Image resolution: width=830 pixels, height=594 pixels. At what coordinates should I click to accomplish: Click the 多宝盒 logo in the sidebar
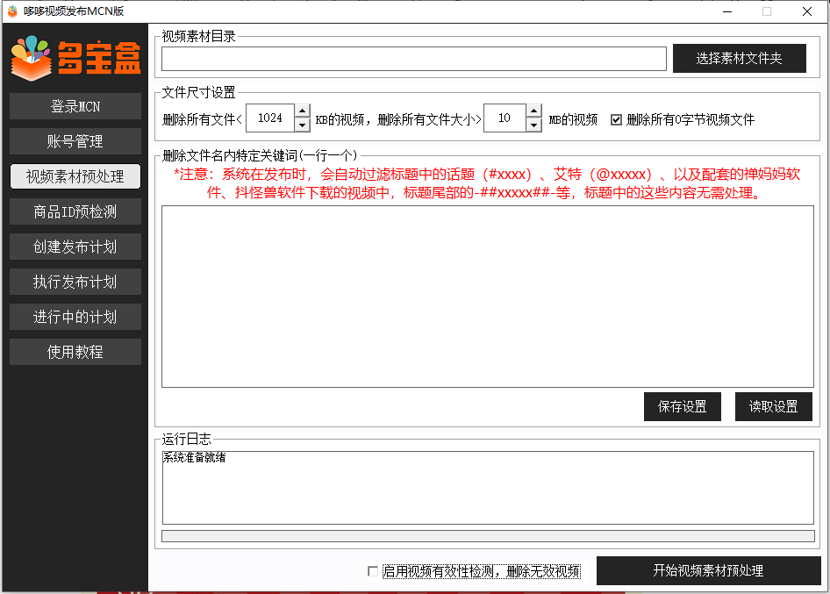[75, 58]
